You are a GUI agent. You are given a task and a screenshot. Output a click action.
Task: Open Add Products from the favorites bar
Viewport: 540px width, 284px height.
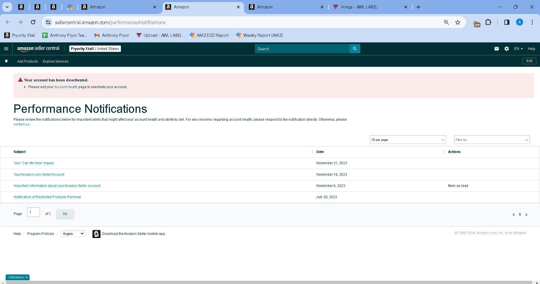(x=28, y=61)
